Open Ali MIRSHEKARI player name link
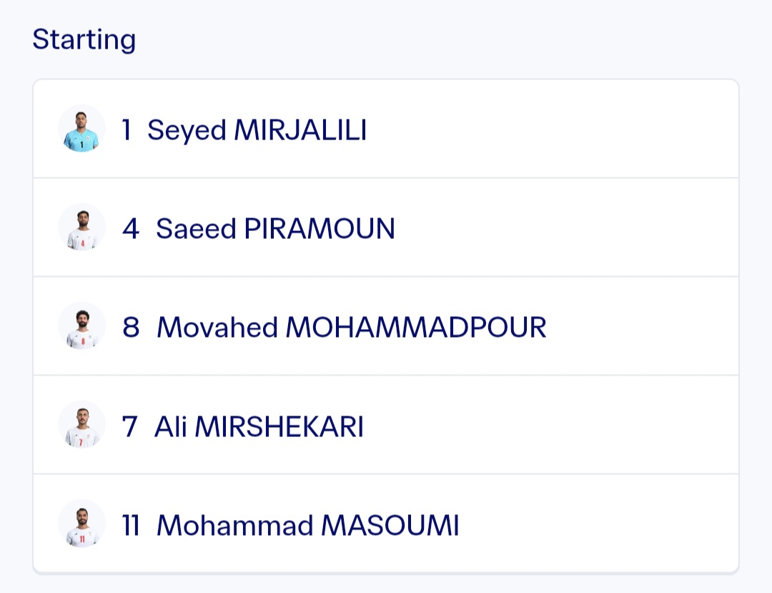 [259, 426]
